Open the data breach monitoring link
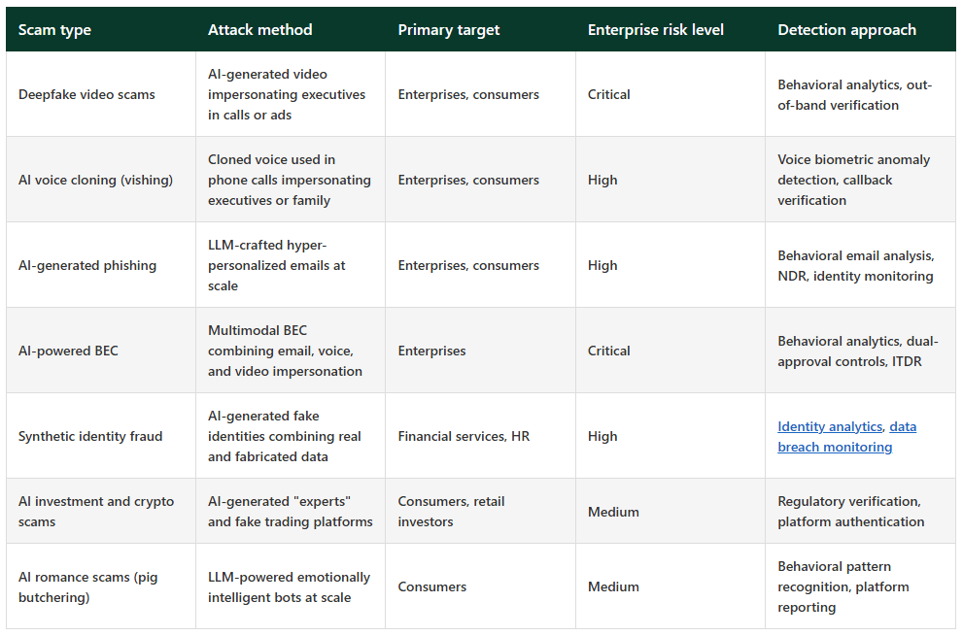Viewport: 963px width, 636px height. click(834, 447)
